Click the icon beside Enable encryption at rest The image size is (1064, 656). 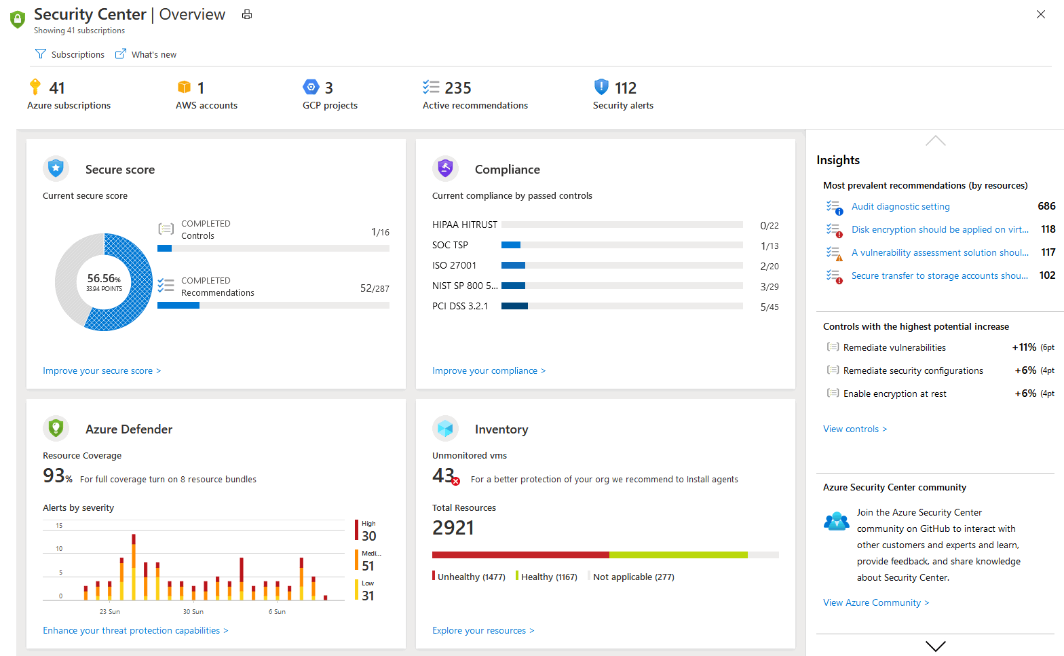pos(833,393)
